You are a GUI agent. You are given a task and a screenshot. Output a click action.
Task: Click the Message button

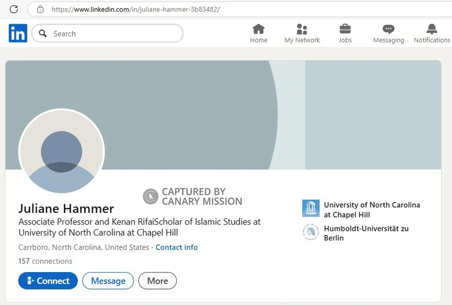coord(108,281)
